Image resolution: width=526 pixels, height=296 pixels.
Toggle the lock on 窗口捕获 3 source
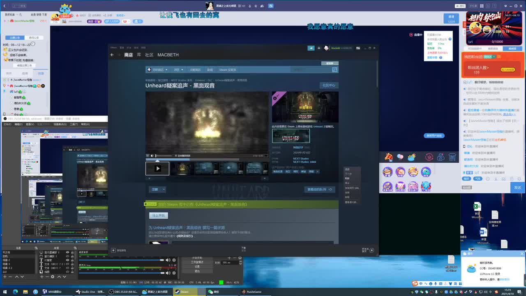pos(72,256)
